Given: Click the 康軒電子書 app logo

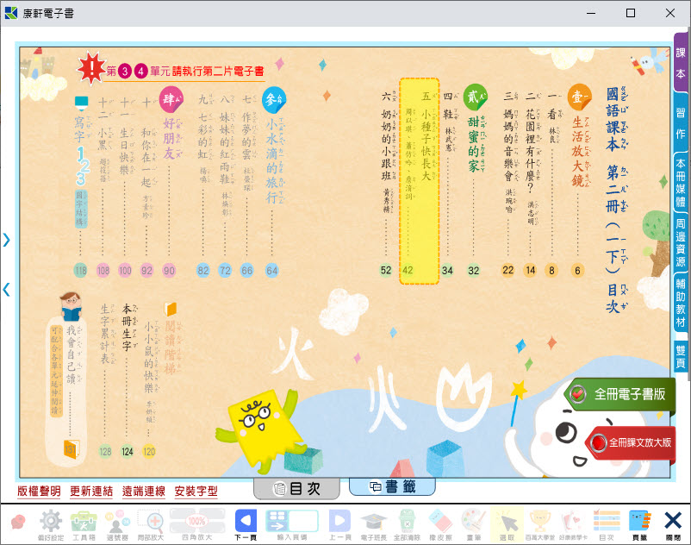Looking at the screenshot, I should pos(10,13).
